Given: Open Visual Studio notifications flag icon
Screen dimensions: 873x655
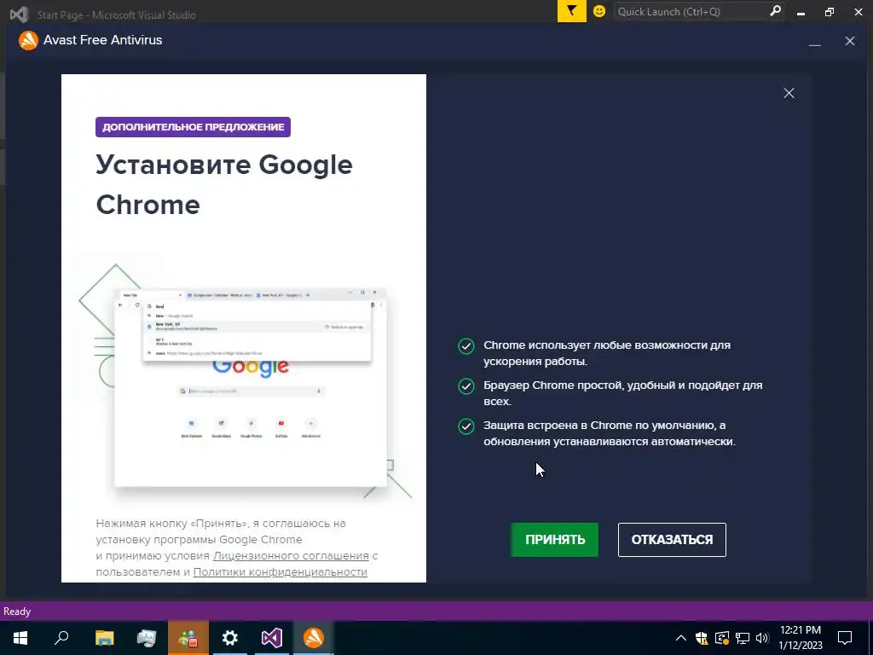Looking at the screenshot, I should (572, 11).
